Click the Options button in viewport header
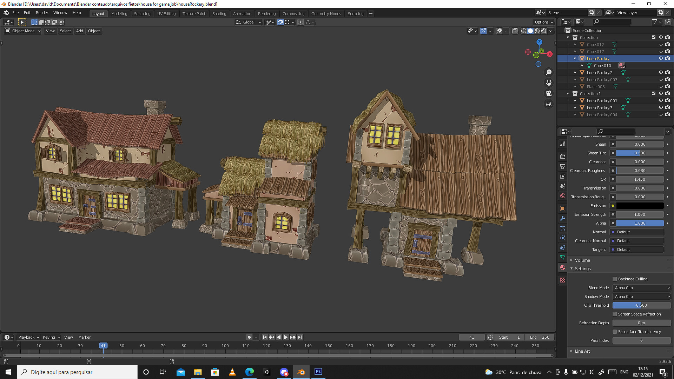 (543, 22)
